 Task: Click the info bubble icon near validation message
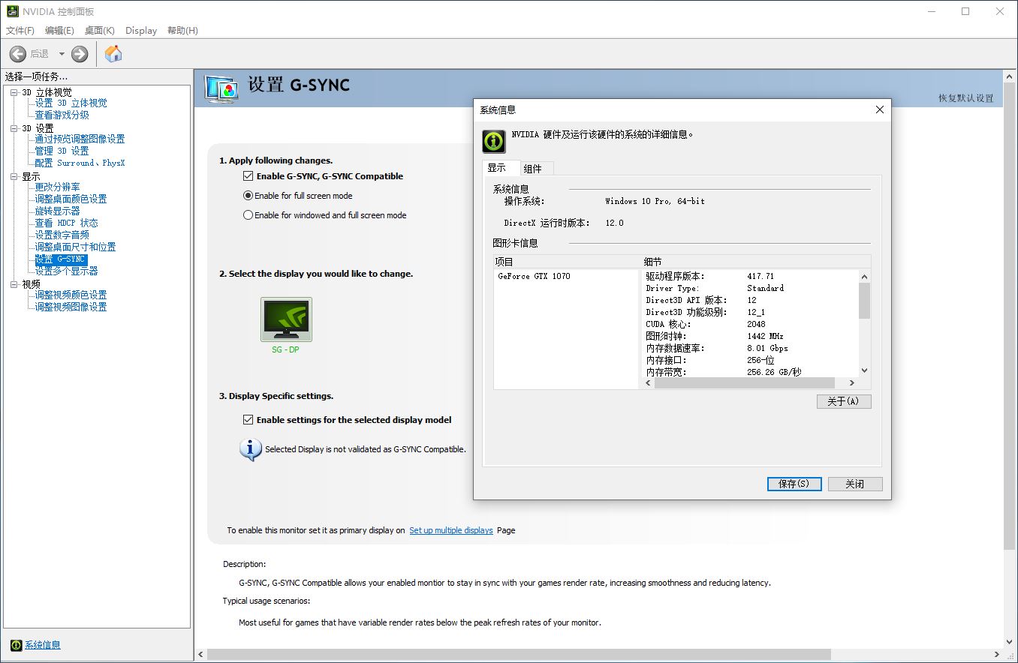pyautogui.click(x=250, y=449)
